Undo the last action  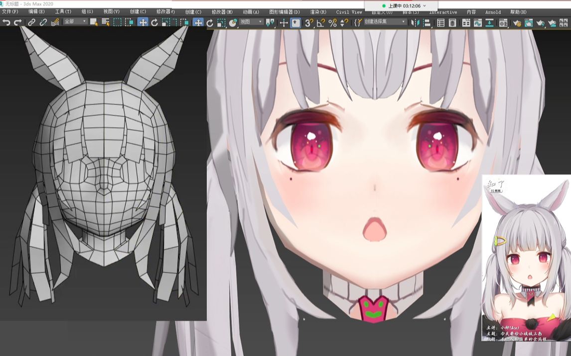click(6, 22)
